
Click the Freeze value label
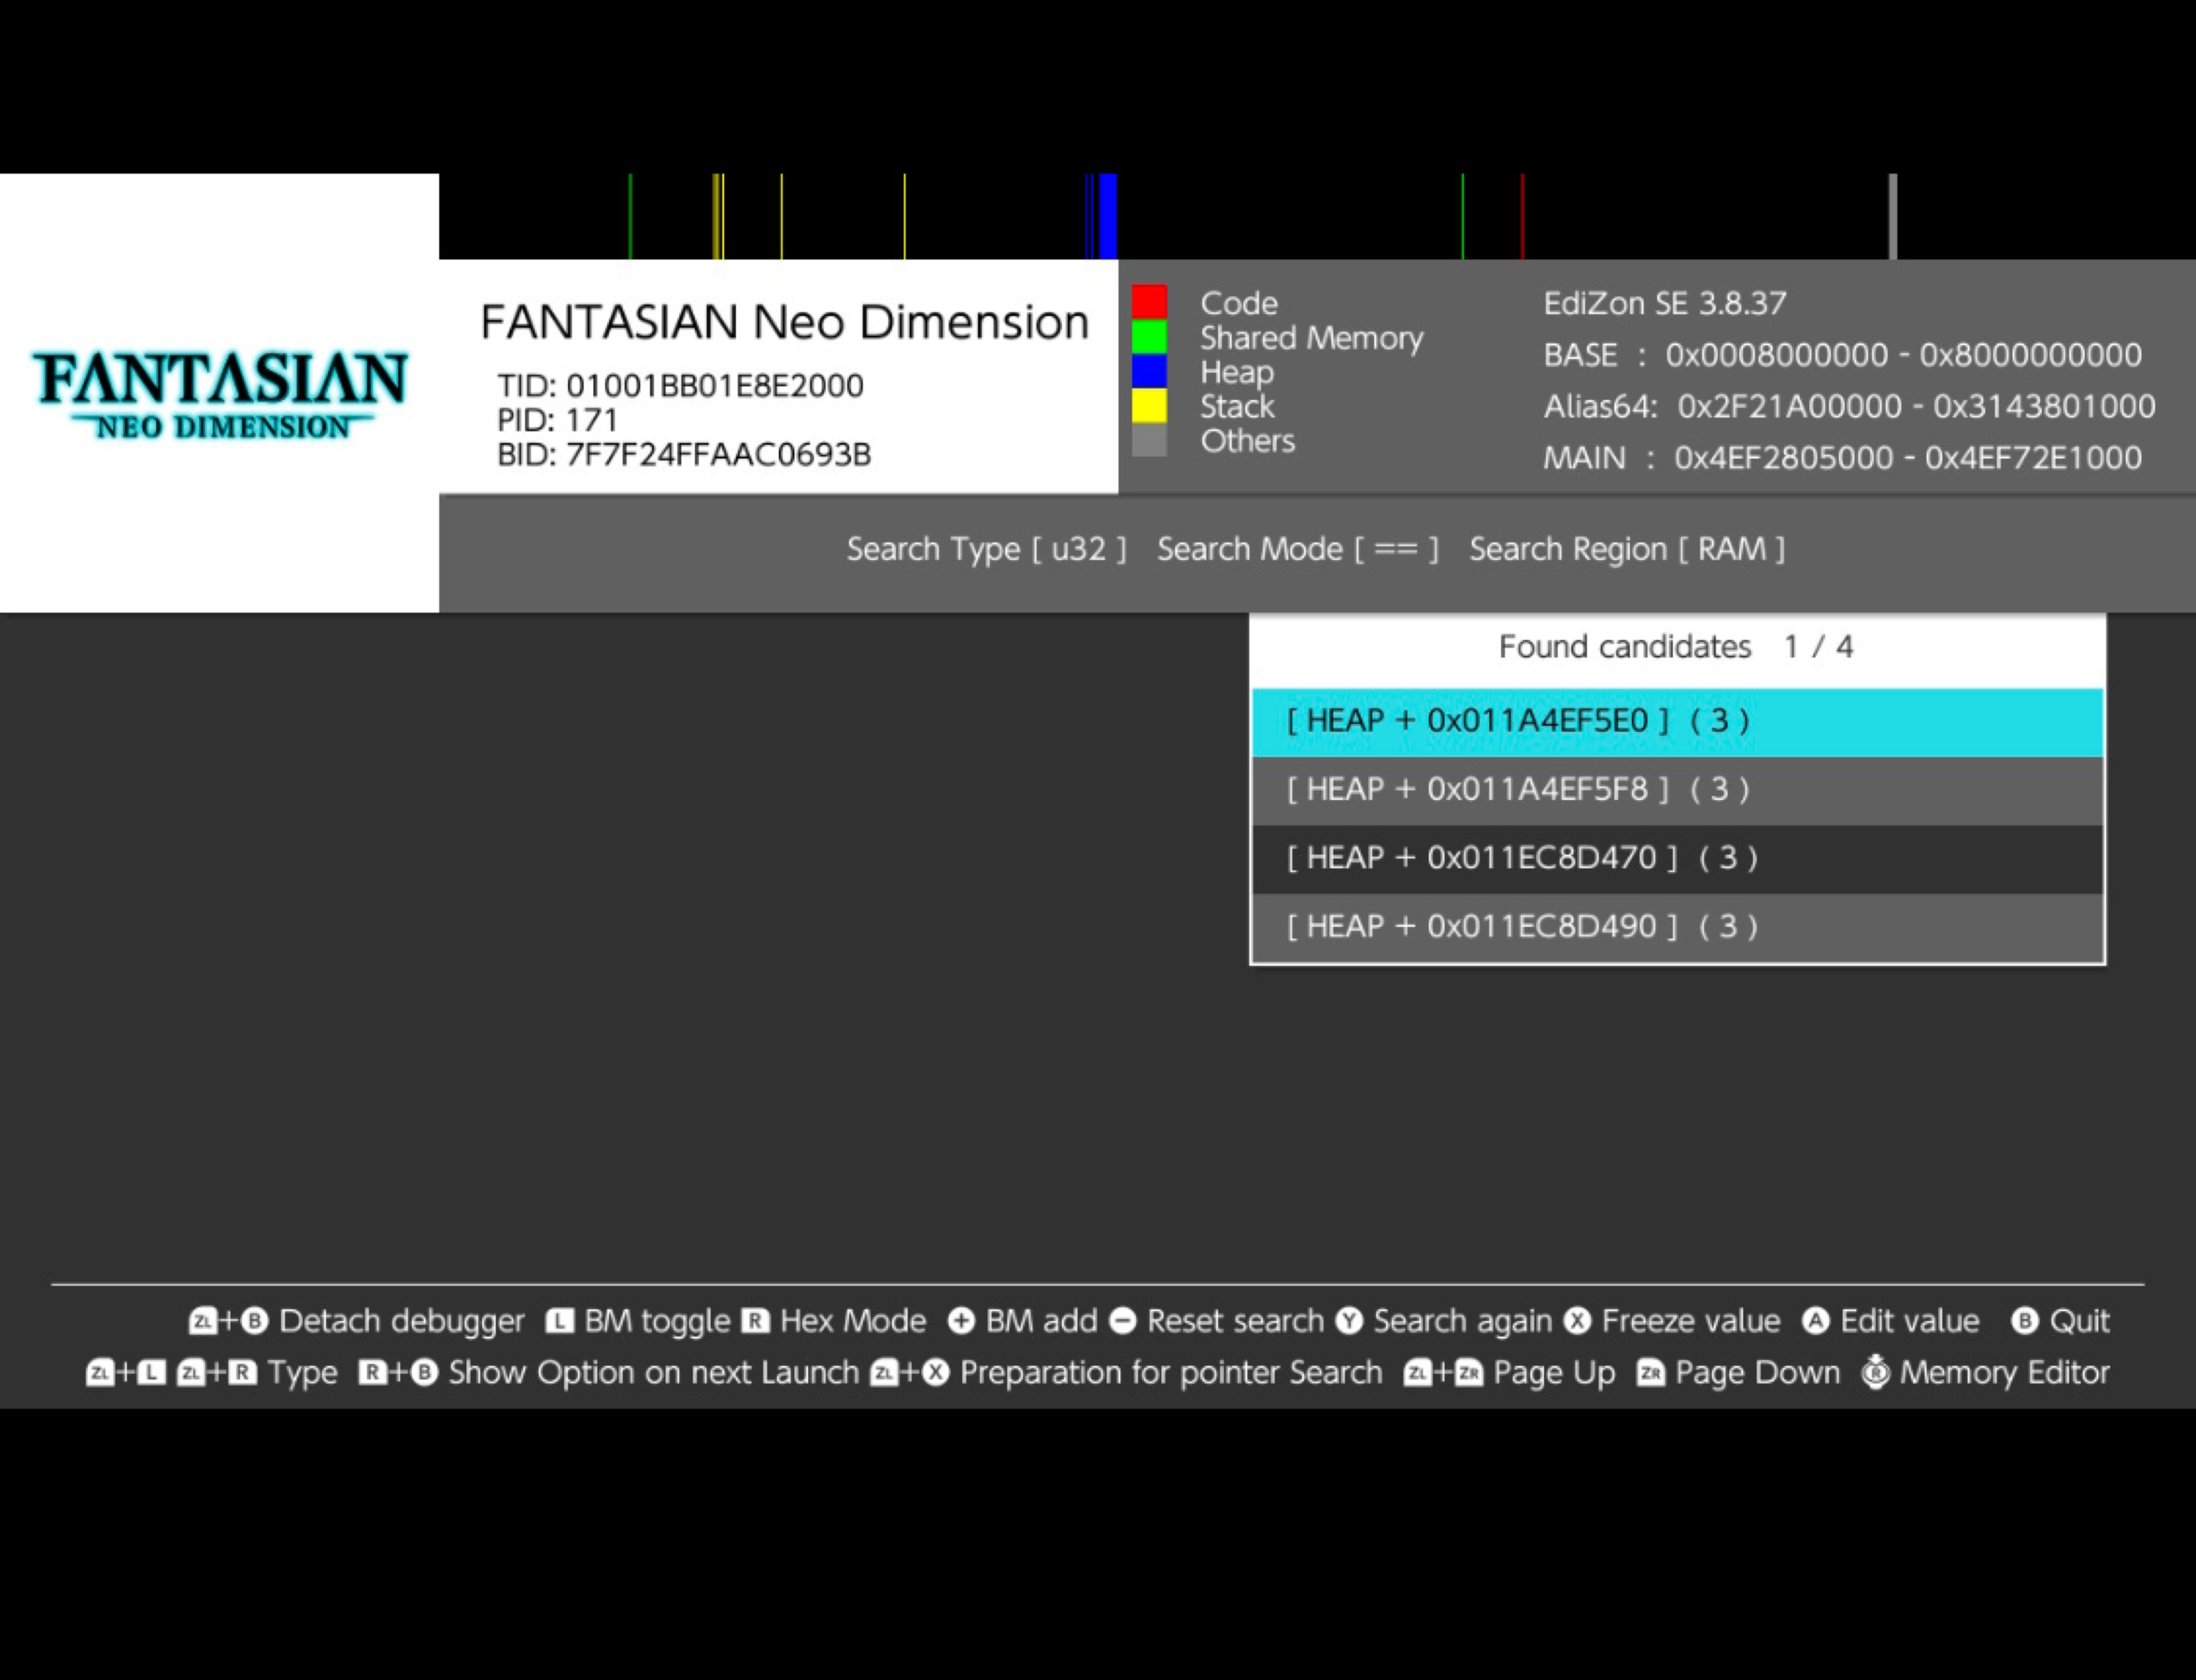click(1691, 1322)
